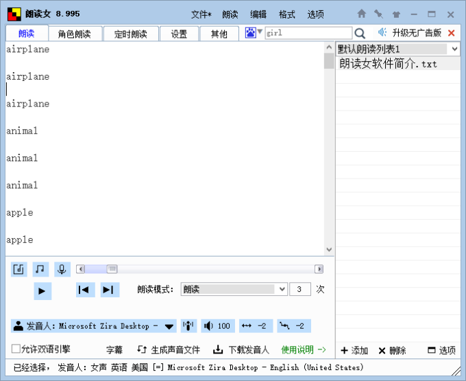Open the 朗读模式 dropdown
This screenshot has height=381, width=466.
point(282,289)
